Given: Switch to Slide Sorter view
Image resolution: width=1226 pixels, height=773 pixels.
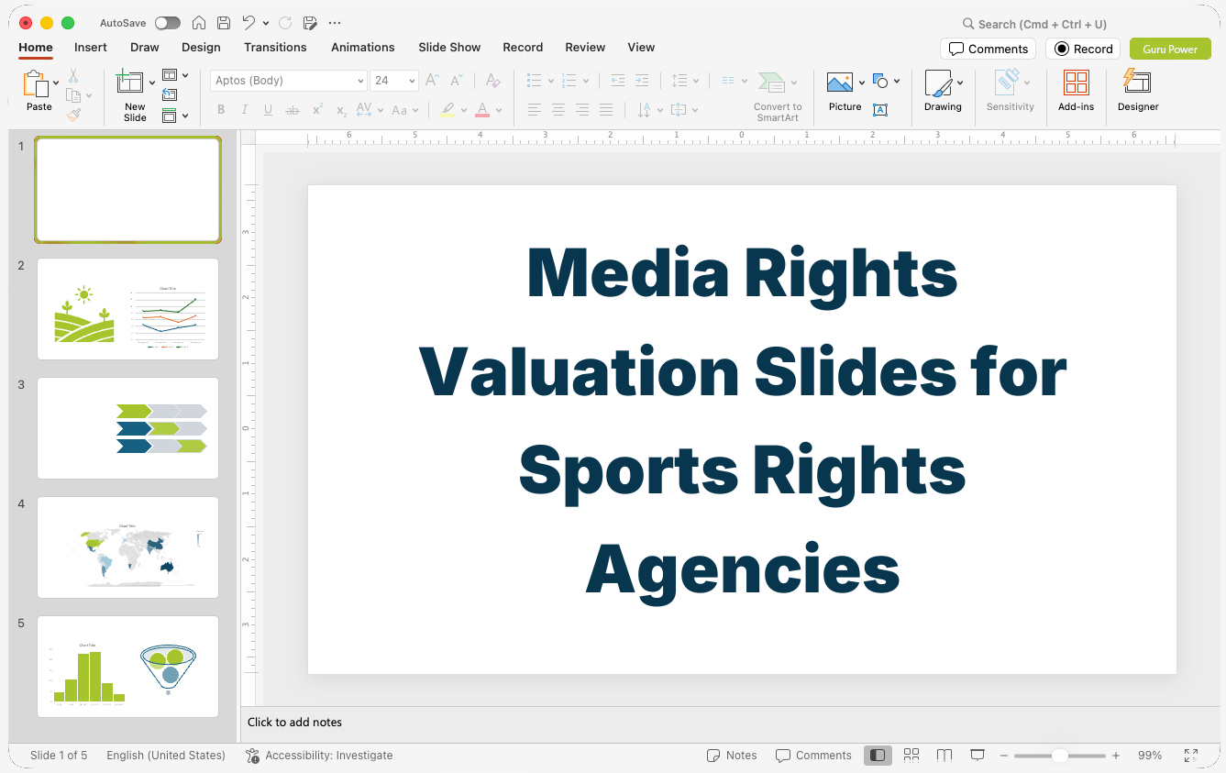Looking at the screenshot, I should click(911, 756).
